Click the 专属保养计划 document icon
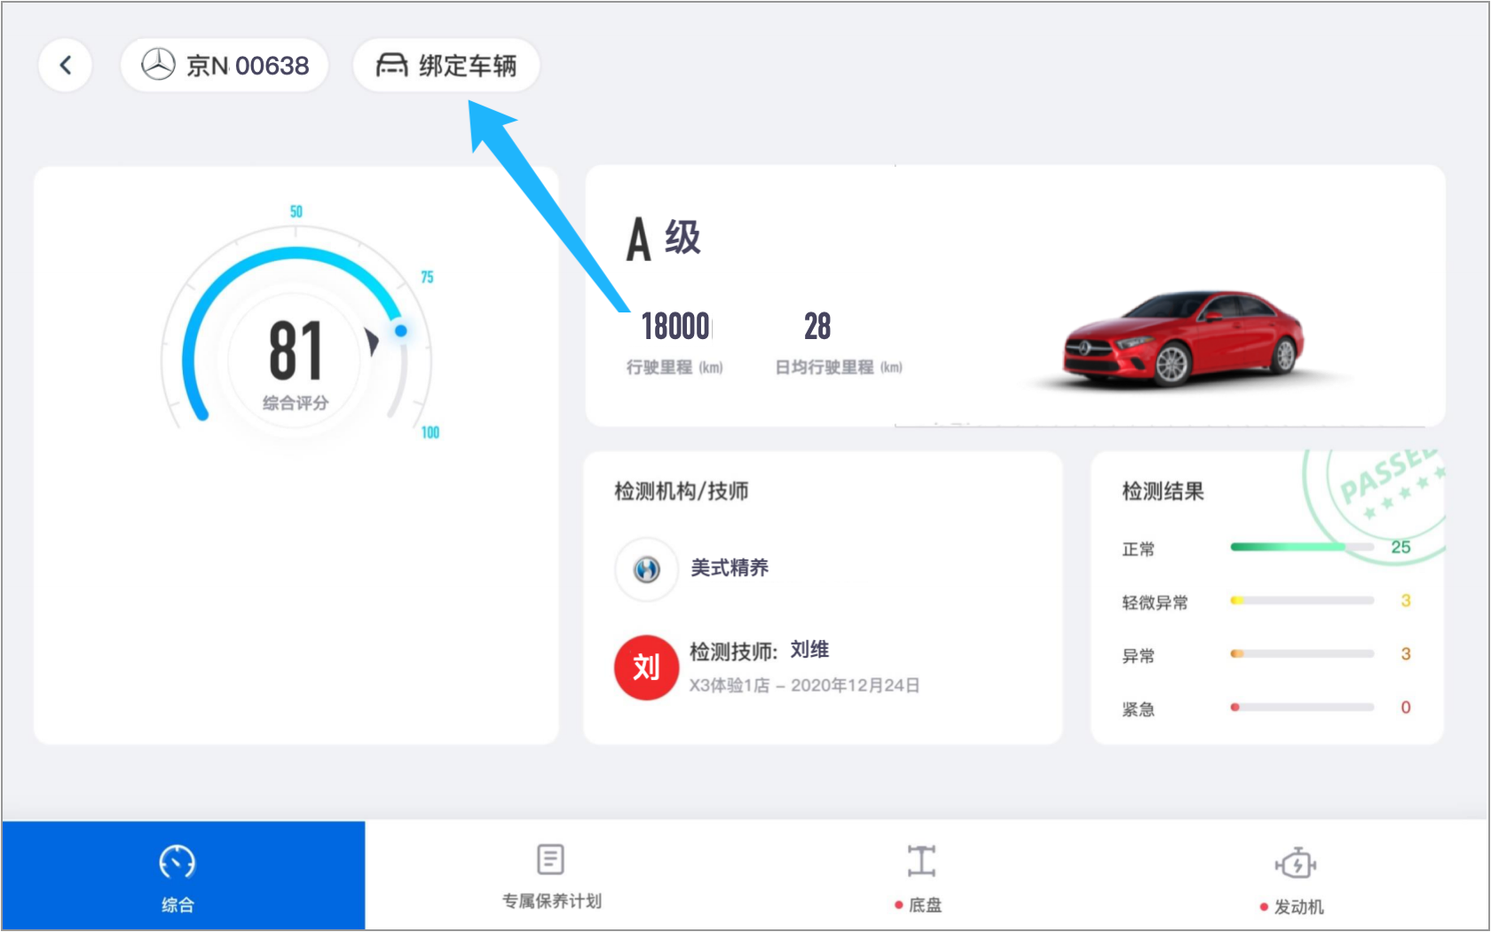Screen dimensions: 1491x932 pos(550,859)
